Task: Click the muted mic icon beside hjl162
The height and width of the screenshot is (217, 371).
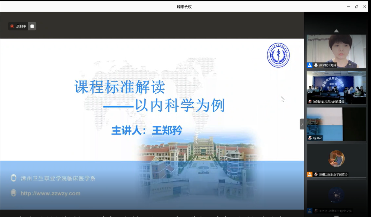Action: point(310,138)
